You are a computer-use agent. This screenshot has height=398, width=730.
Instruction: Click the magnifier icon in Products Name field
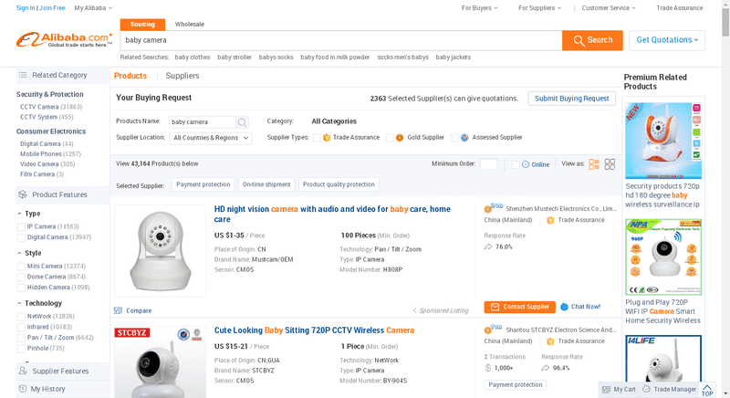[x=242, y=122]
